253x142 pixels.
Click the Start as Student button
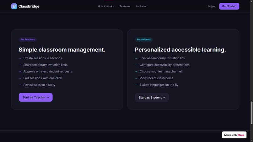click(152, 97)
